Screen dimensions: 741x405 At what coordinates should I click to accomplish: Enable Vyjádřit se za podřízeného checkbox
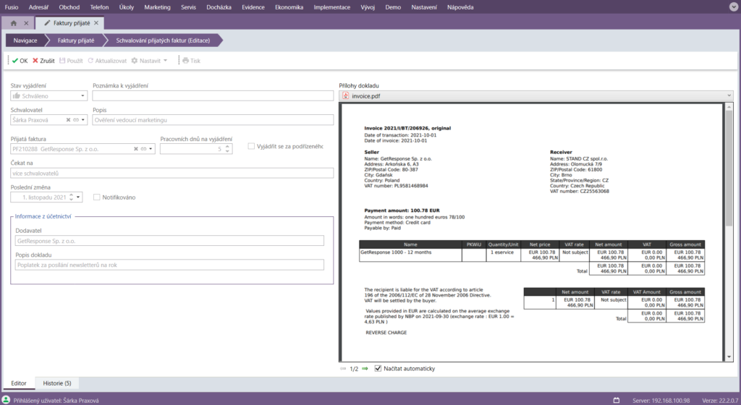251,146
